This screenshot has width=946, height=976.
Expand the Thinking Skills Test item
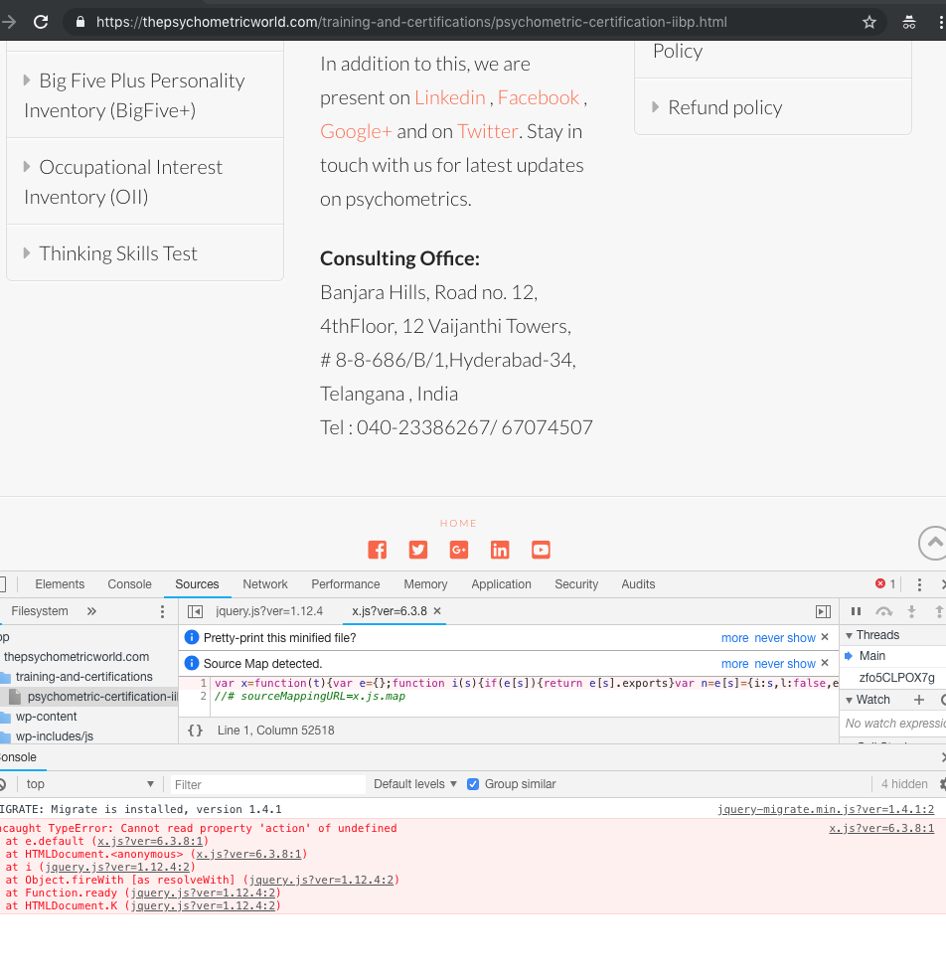pos(117,253)
